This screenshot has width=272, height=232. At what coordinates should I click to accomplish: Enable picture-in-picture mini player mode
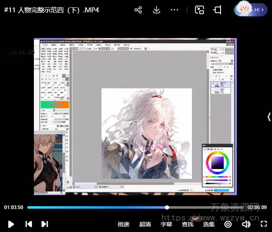(199, 10)
